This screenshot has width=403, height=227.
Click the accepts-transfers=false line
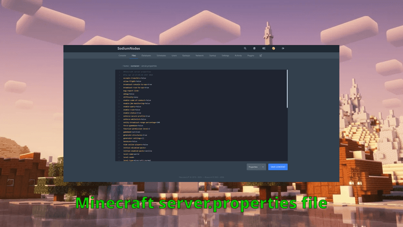[x=135, y=78]
